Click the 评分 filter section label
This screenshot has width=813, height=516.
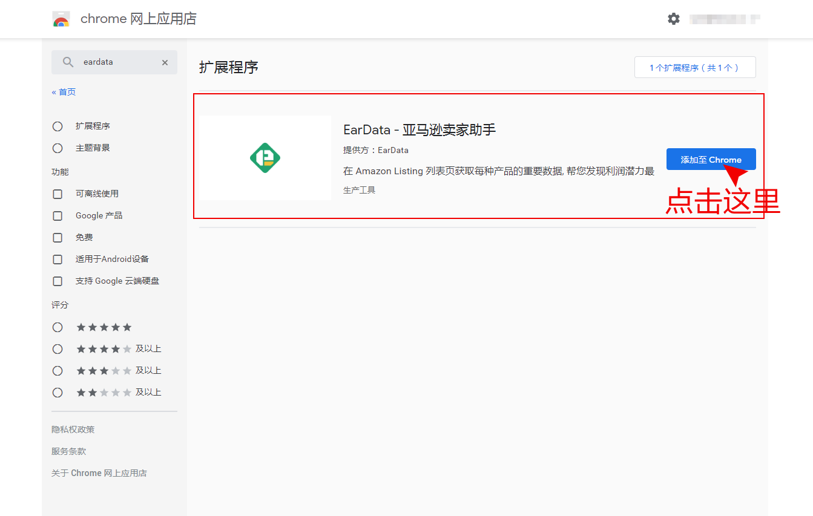pos(60,305)
